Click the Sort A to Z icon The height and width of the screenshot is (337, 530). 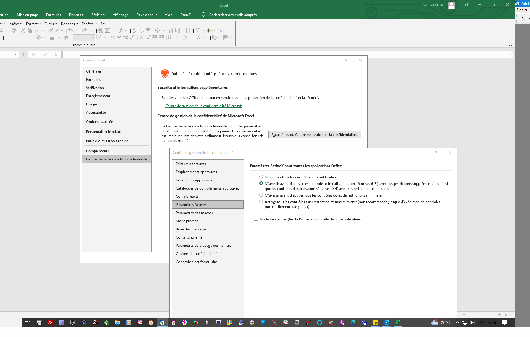tap(135, 31)
